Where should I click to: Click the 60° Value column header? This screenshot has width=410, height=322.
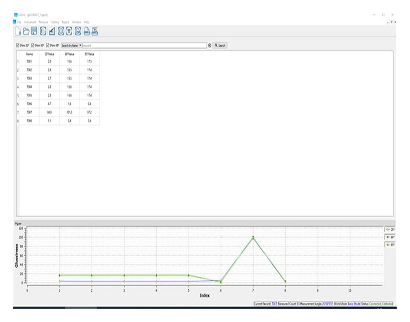[69, 54]
